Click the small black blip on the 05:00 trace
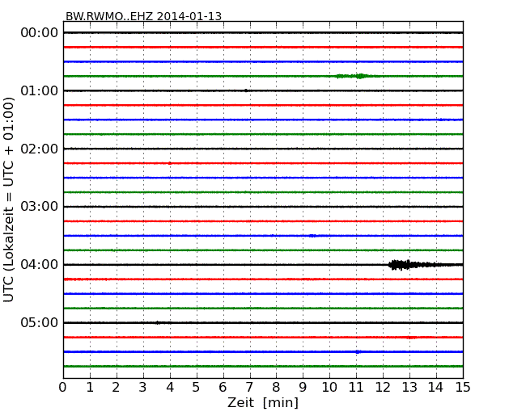This screenshot has width=526, height=420. 157,322
